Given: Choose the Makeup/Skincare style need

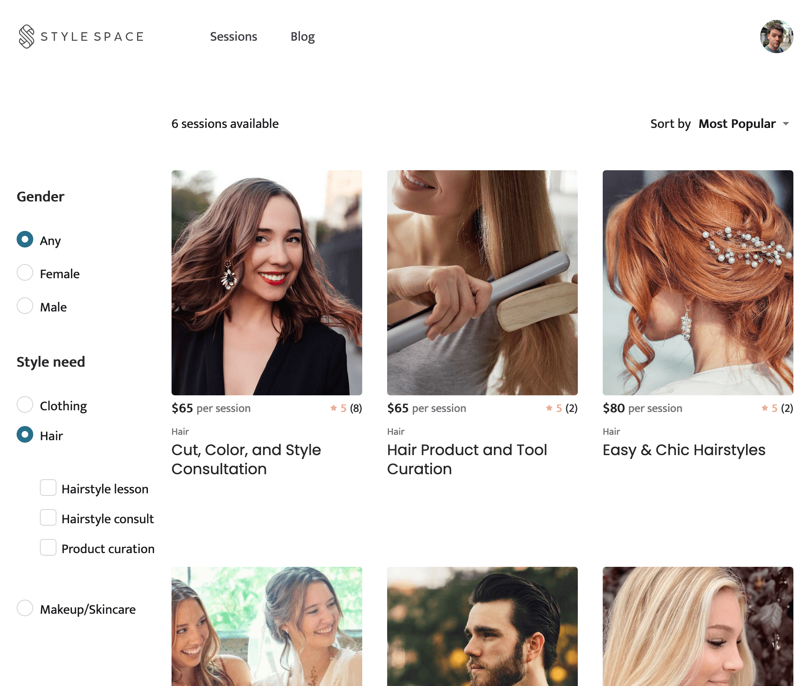Looking at the screenshot, I should [25, 608].
